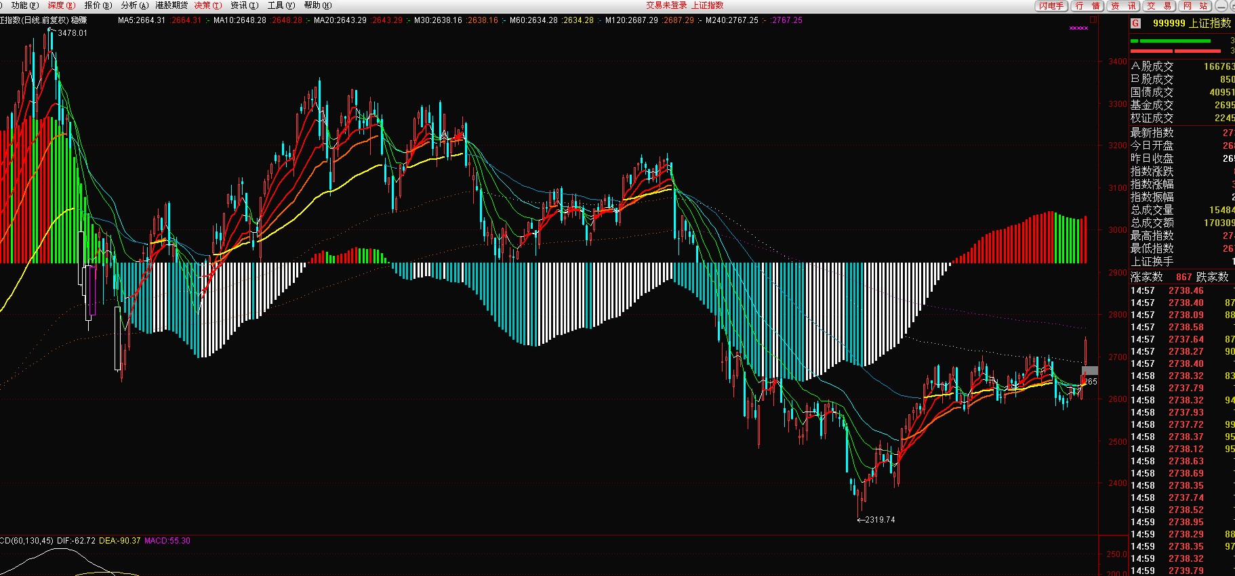Open the 深度 menu
This screenshot has width=1235, height=576.
tap(61, 5)
